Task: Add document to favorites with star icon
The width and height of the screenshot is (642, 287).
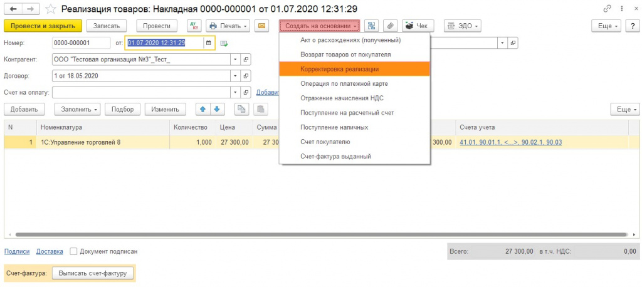Action: [x=50, y=9]
